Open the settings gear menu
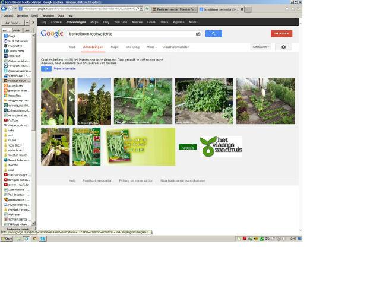 284,47
